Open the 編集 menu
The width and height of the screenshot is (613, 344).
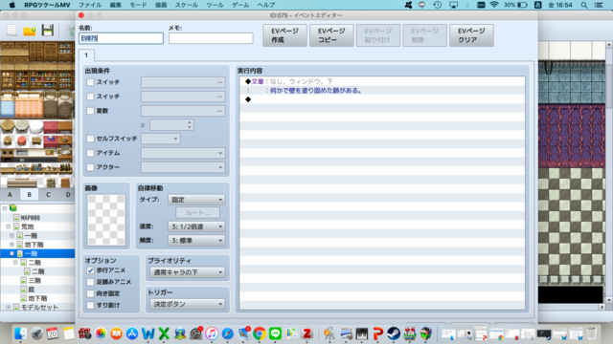[115, 5]
